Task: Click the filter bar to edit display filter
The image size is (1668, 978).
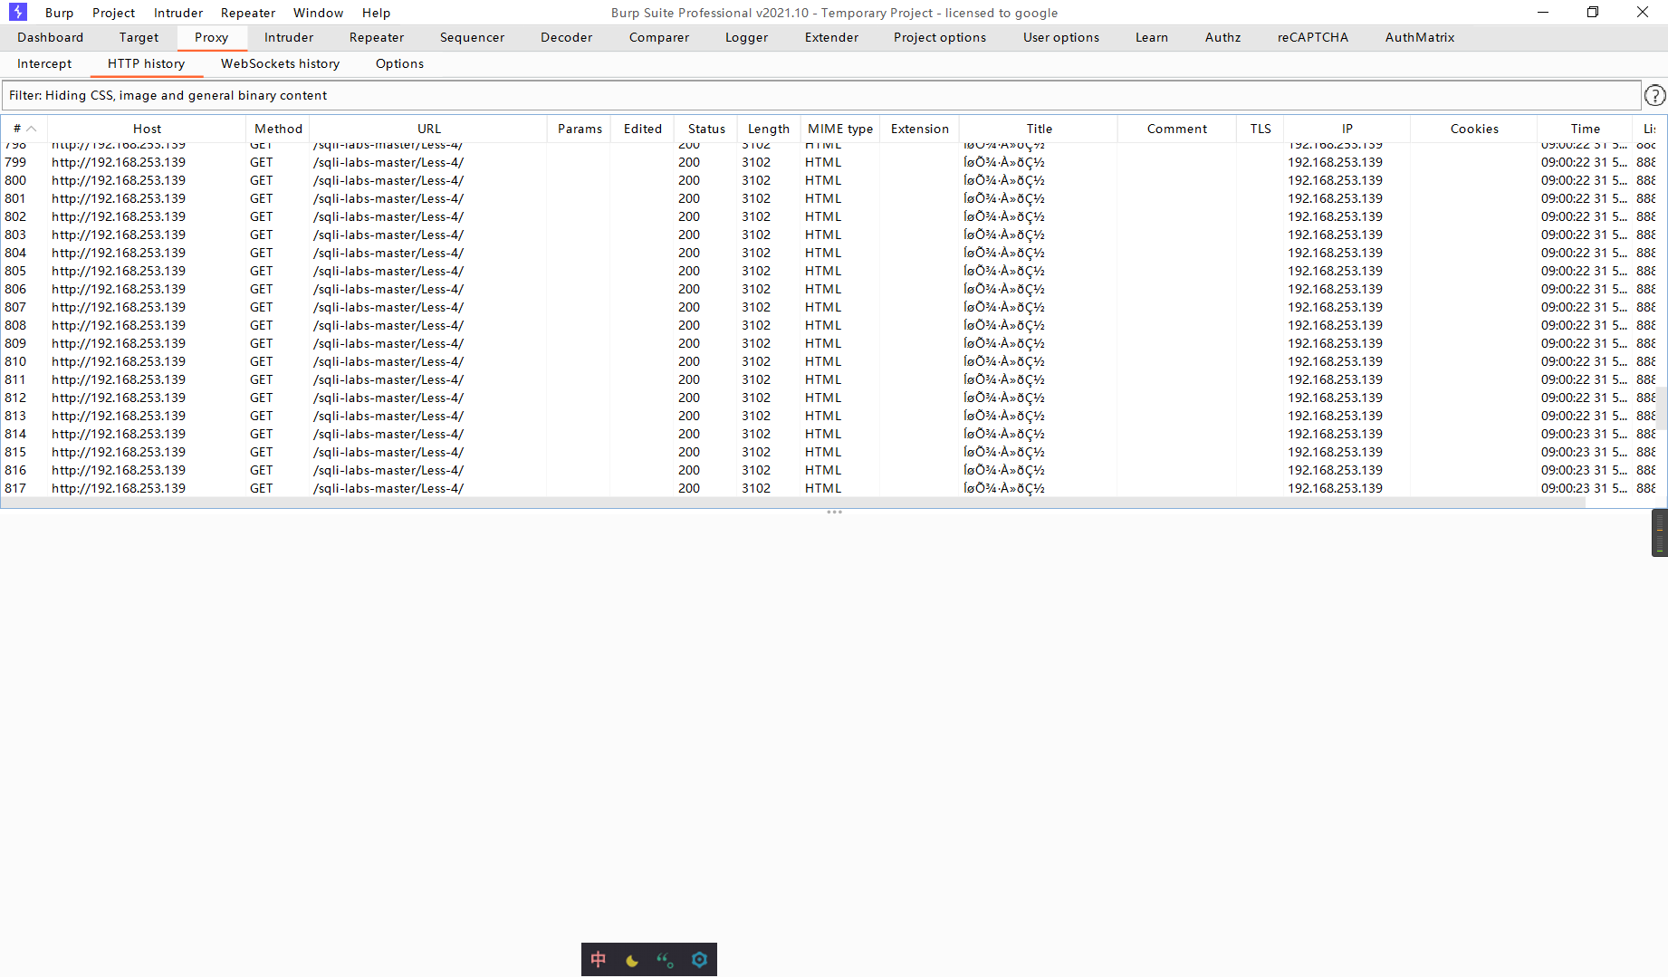Action: 821,95
